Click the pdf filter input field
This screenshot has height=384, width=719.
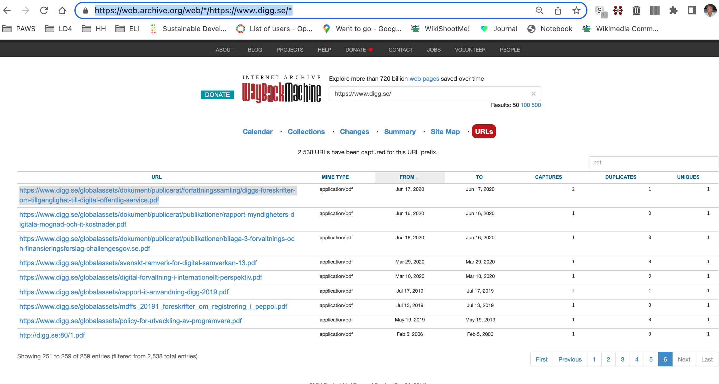653,163
